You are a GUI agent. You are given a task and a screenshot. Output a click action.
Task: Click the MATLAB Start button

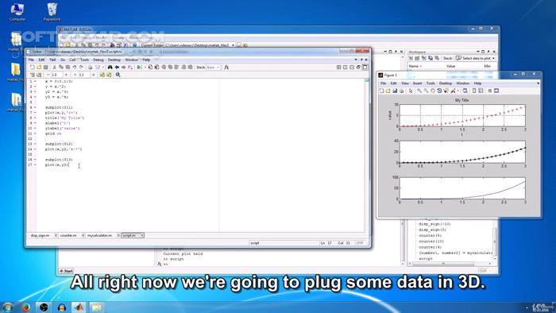coord(66,271)
